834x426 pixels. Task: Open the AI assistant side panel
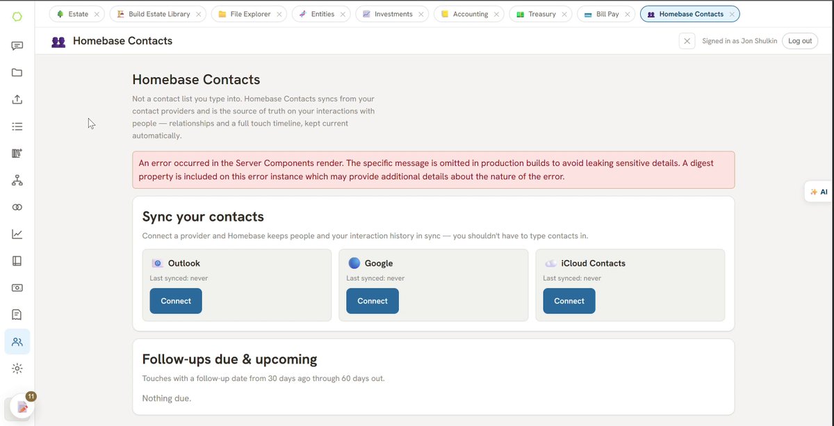(x=819, y=192)
